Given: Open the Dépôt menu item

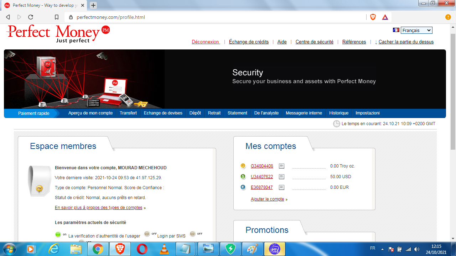Looking at the screenshot, I should pos(195,113).
